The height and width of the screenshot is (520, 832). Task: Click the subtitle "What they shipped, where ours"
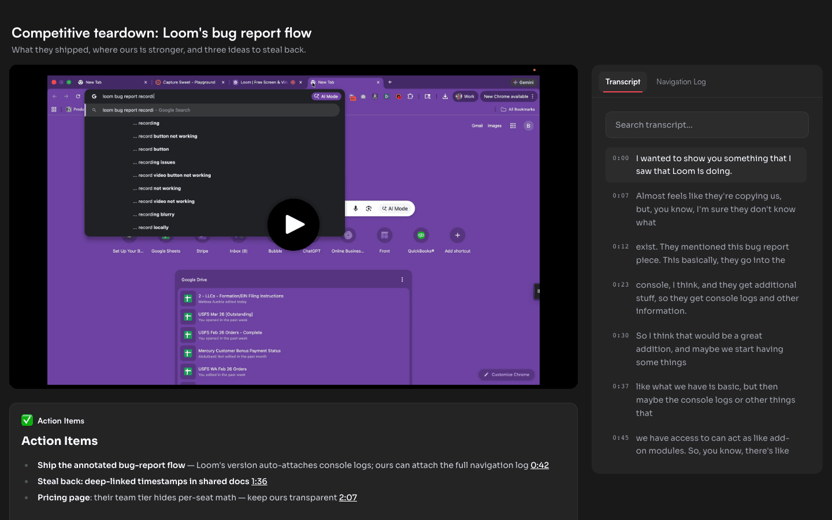tap(159, 50)
